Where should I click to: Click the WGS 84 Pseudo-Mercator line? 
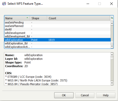tap(31, 84)
